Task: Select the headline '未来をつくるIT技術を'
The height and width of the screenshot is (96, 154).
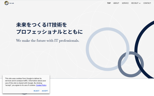Action: 41,25
